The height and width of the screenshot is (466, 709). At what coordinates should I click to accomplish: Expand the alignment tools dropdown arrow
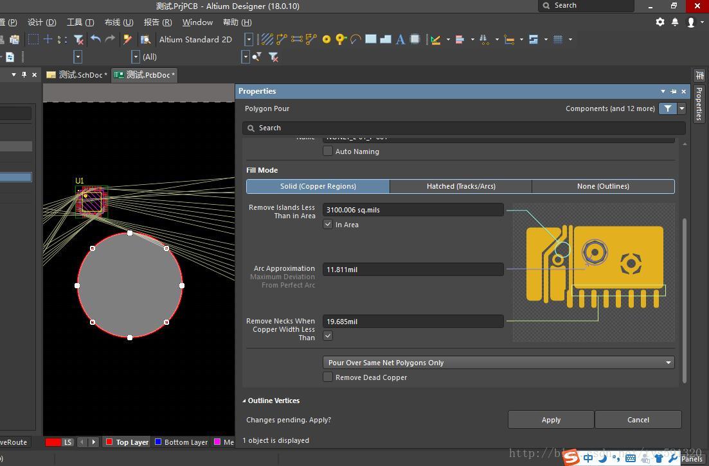[x=472, y=39]
